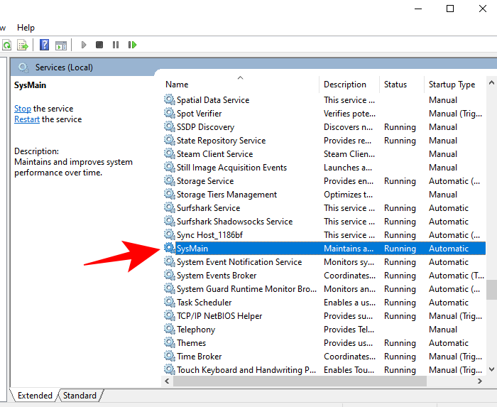The height and width of the screenshot is (407, 497).
Task: Click the vertical scrollbar thumb
Action: coord(491,289)
